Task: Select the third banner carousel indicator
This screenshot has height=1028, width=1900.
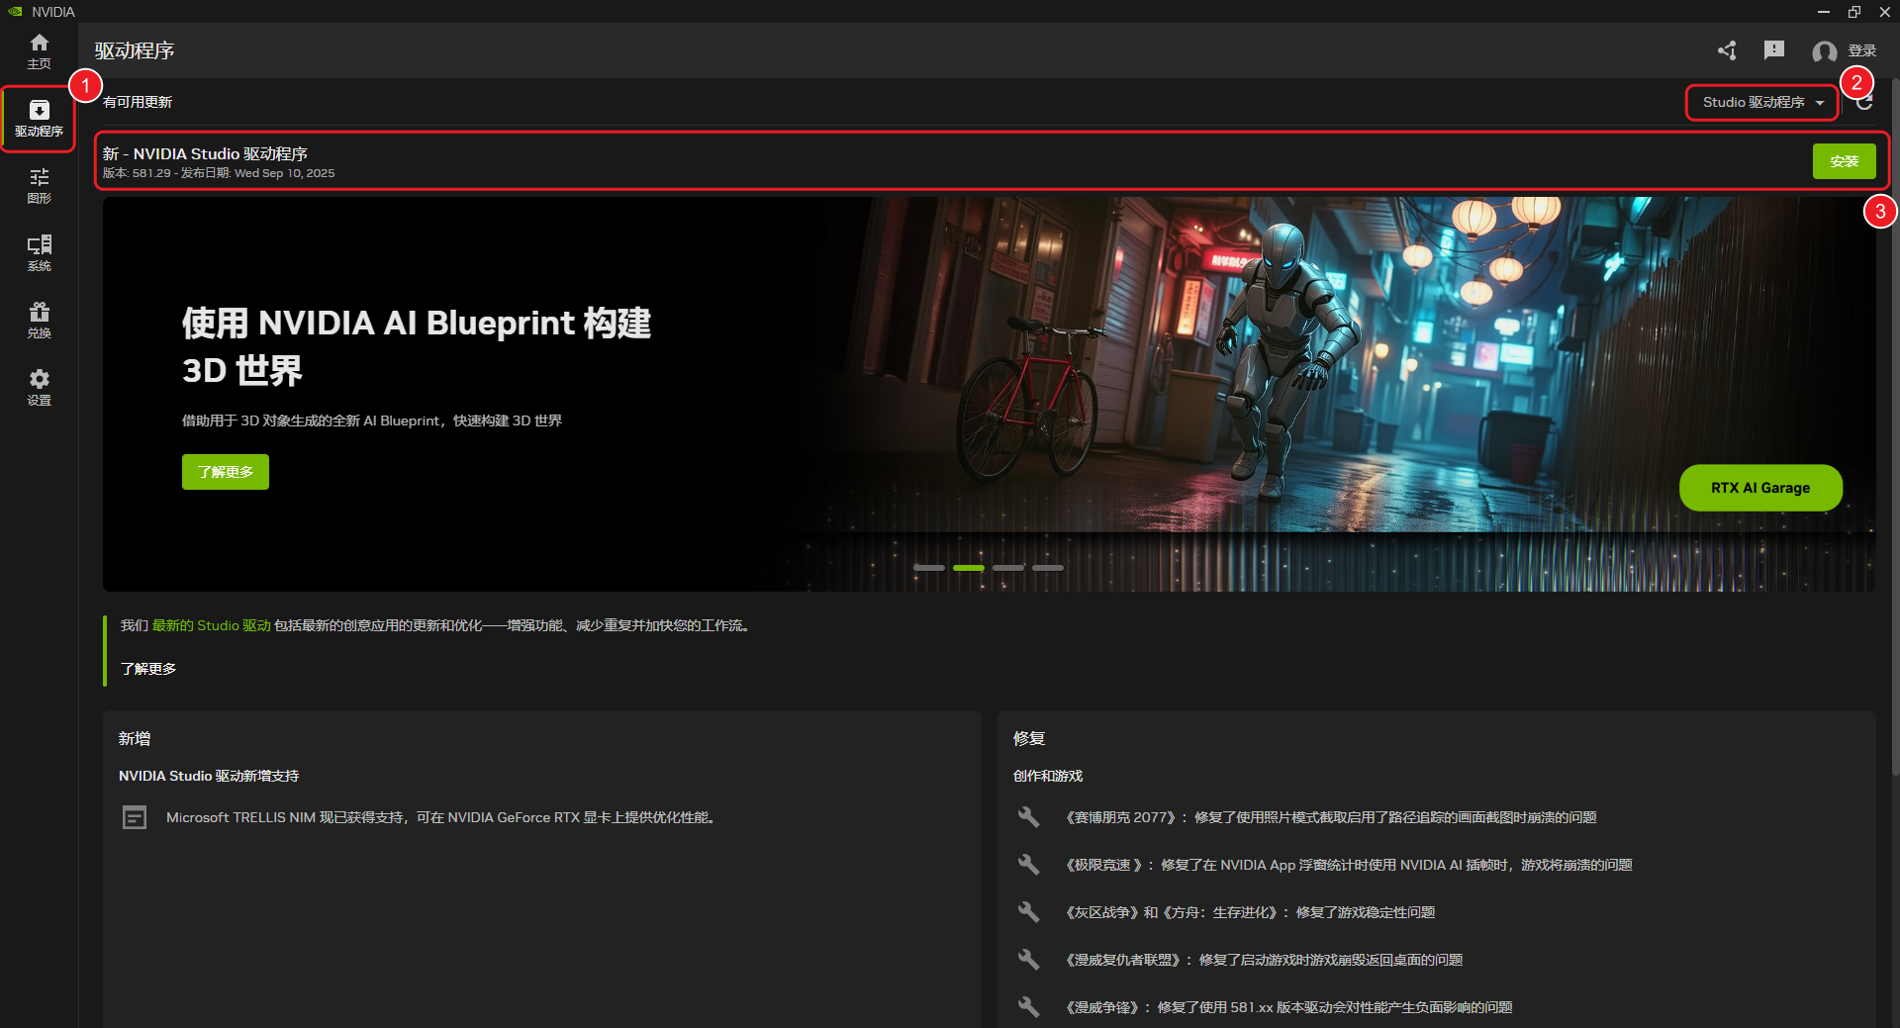Action: pyautogui.click(x=1008, y=568)
